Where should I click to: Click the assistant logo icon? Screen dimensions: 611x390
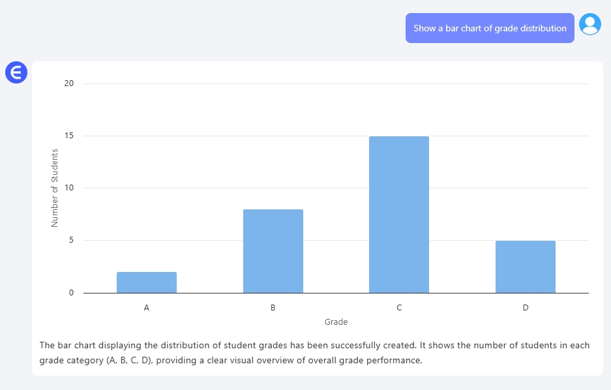click(x=16, y=72)
